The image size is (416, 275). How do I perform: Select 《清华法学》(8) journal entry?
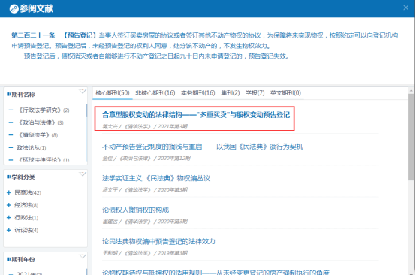(38, 135)
